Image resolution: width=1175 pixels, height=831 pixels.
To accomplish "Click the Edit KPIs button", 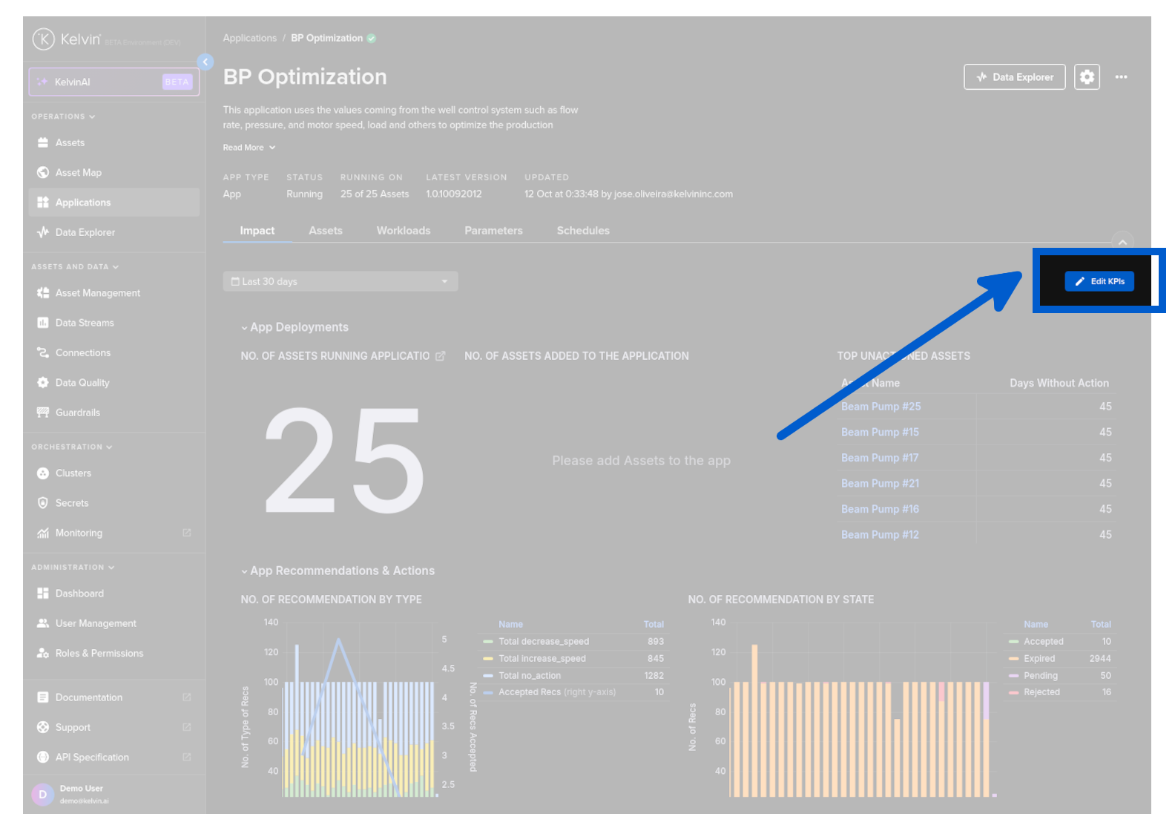I will [1099, 282].
